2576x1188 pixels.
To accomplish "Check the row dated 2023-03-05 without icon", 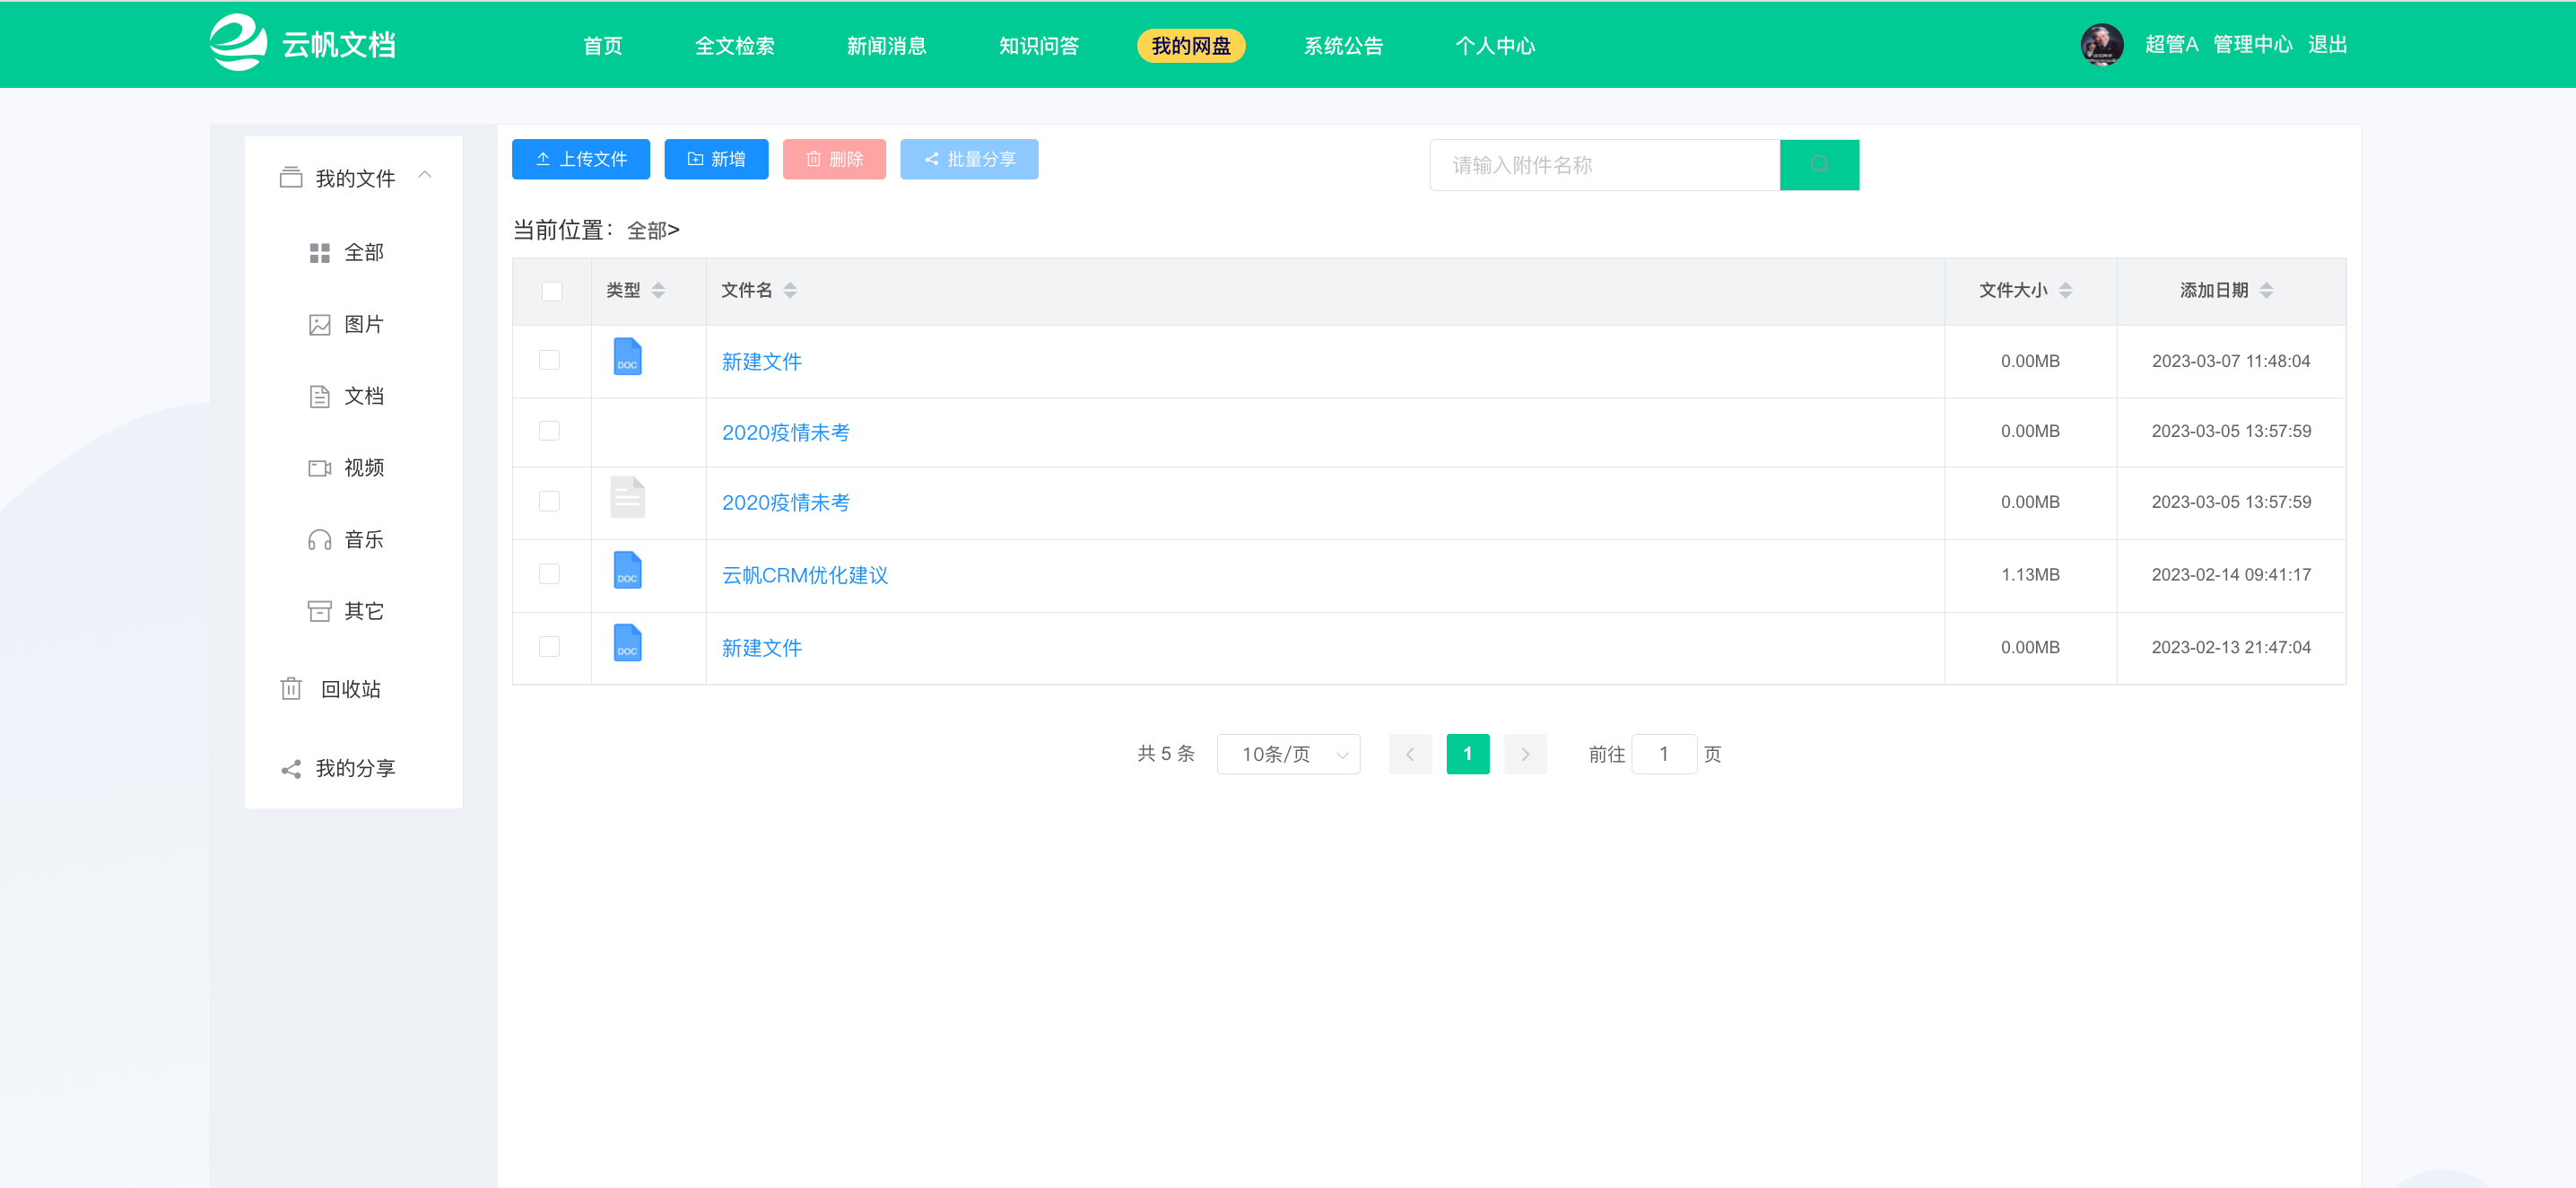I will (549, 431).
